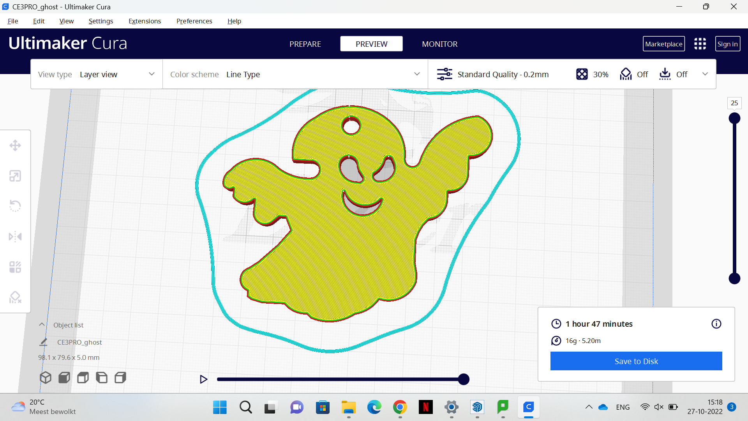Open Google Chrome from the taskbar
748x421 pixels.
[x=400, y=407]
